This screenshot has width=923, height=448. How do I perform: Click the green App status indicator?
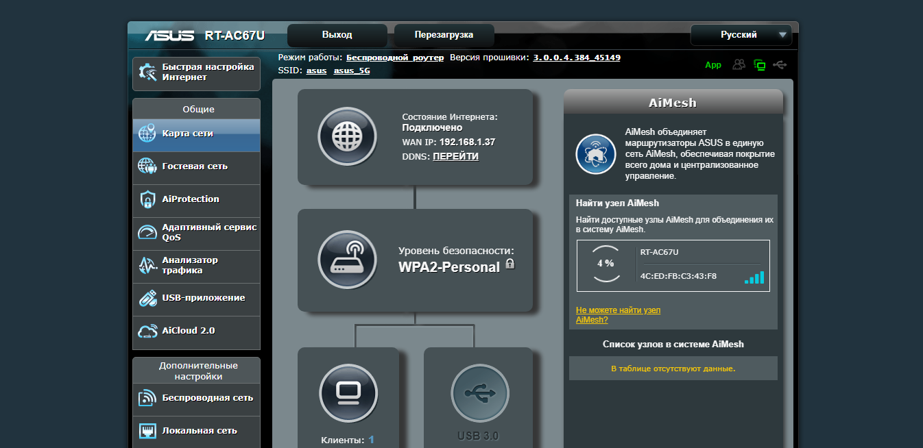[713, 65]
